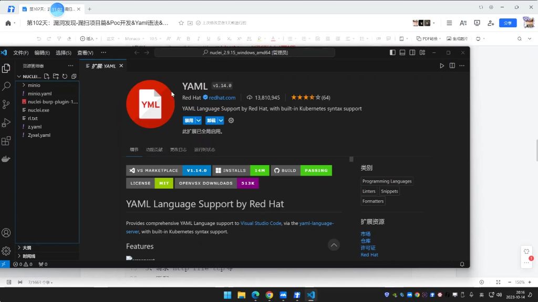Image resolution: width=538 pixels, height=302 pixels.
Task: Open the 选择(S) menu
Action: [64, 53]
